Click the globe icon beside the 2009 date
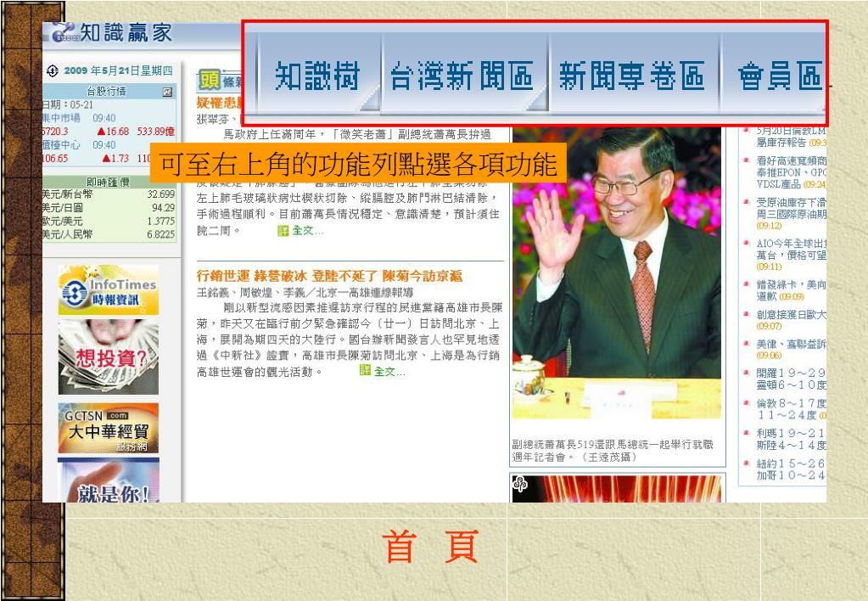 point(52,71)
